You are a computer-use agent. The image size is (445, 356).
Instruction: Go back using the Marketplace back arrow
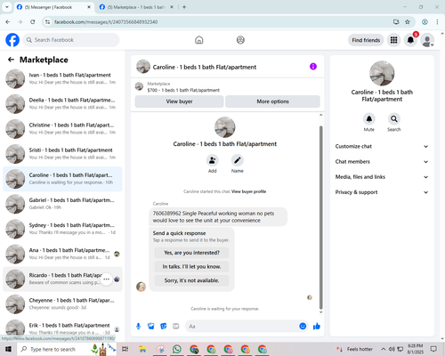coord(11,60)
